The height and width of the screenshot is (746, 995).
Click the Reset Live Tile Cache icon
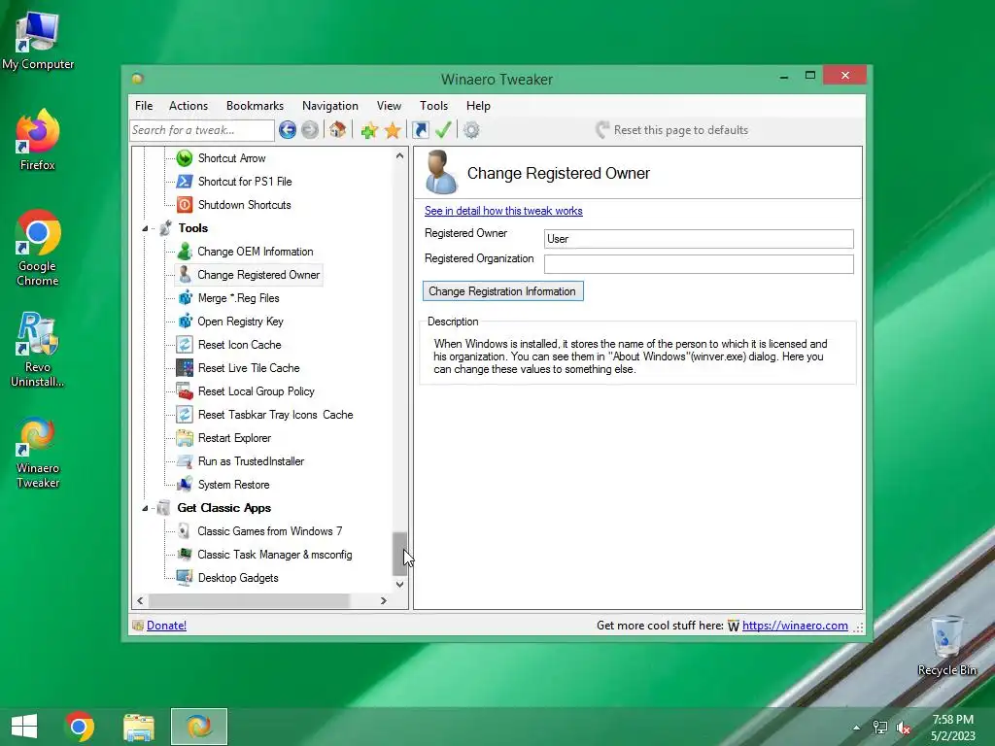click(184, 368)
